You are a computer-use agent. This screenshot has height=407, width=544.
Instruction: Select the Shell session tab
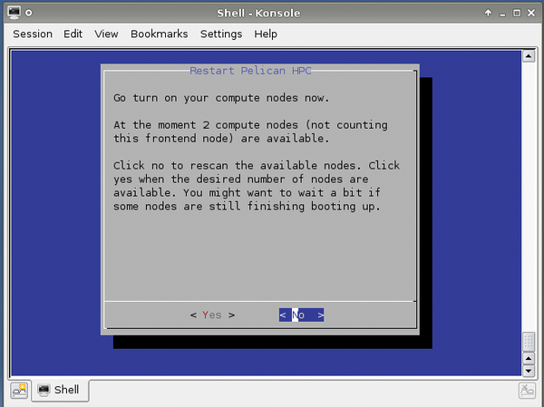(60, 391)
